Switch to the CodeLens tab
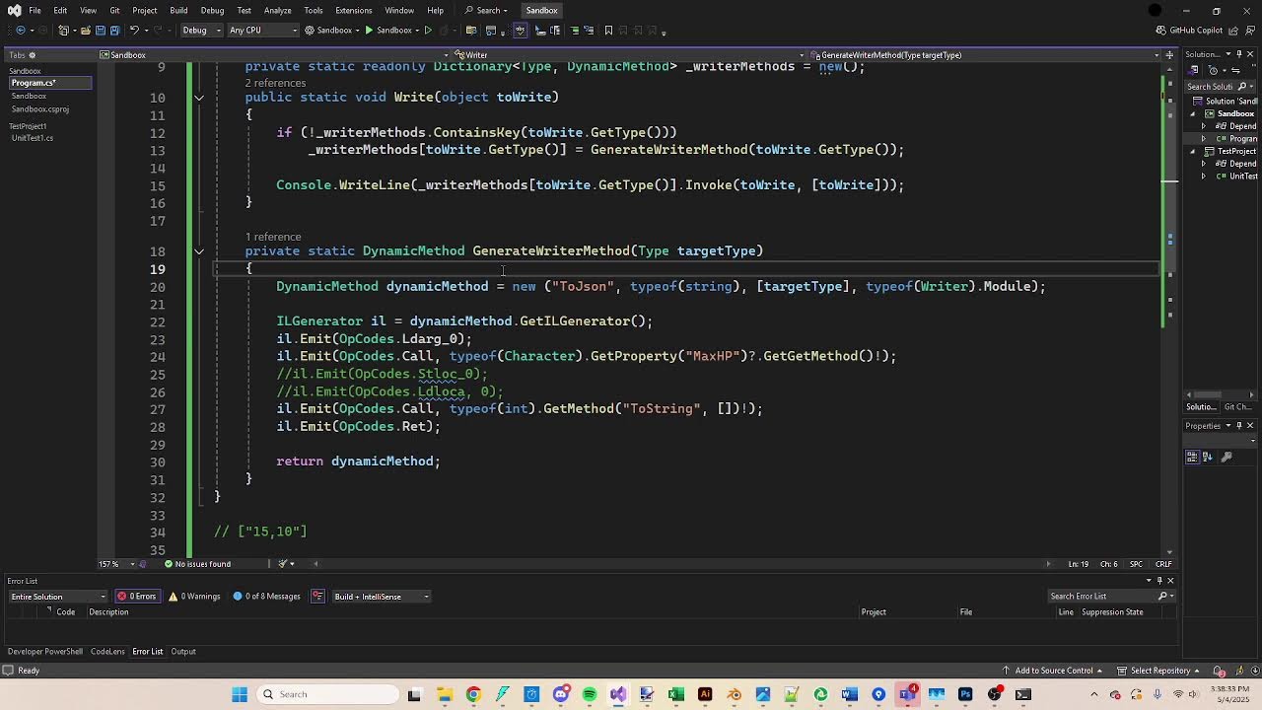Screen dimensions: 1262x710 point(107,652)
